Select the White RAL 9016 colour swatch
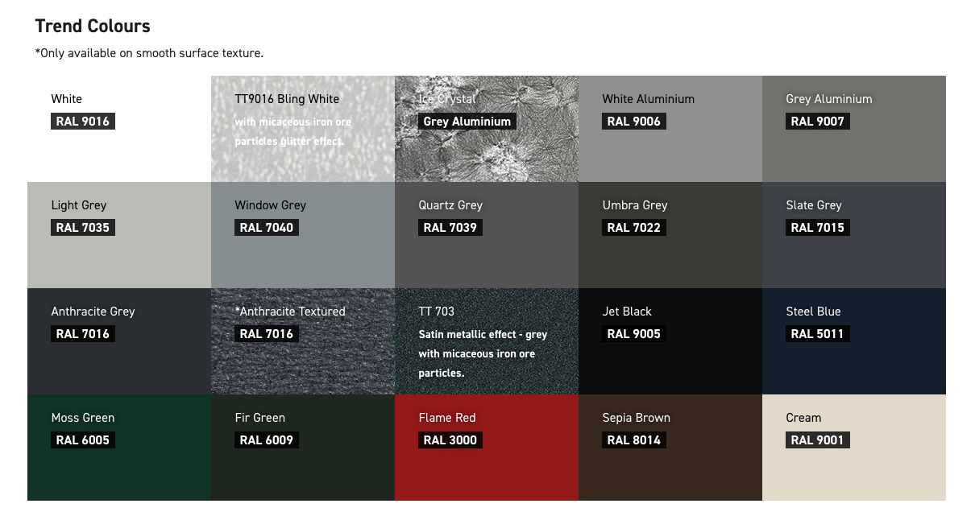 [x=119, y=129]
